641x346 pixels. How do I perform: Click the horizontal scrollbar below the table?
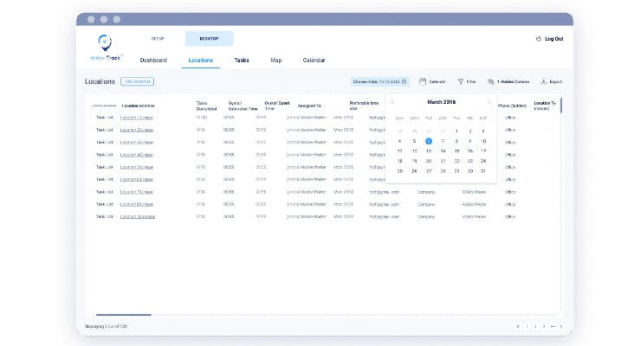point(124,315)
